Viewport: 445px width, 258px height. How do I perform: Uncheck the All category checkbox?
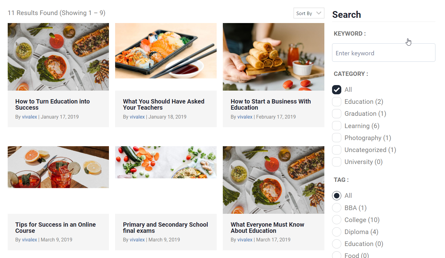[337, 90]
